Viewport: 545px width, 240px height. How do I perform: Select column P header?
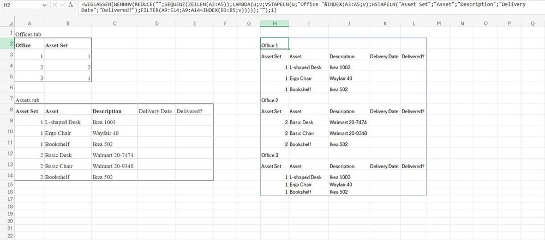pos(509,23)
